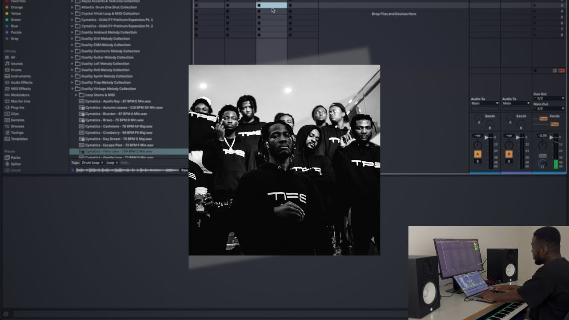Open the Samples category
Screen dimensions: 569x320
click(14, 120)
